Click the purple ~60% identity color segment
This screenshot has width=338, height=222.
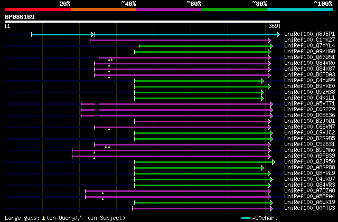pyautogui.click(x=169, y=9)
